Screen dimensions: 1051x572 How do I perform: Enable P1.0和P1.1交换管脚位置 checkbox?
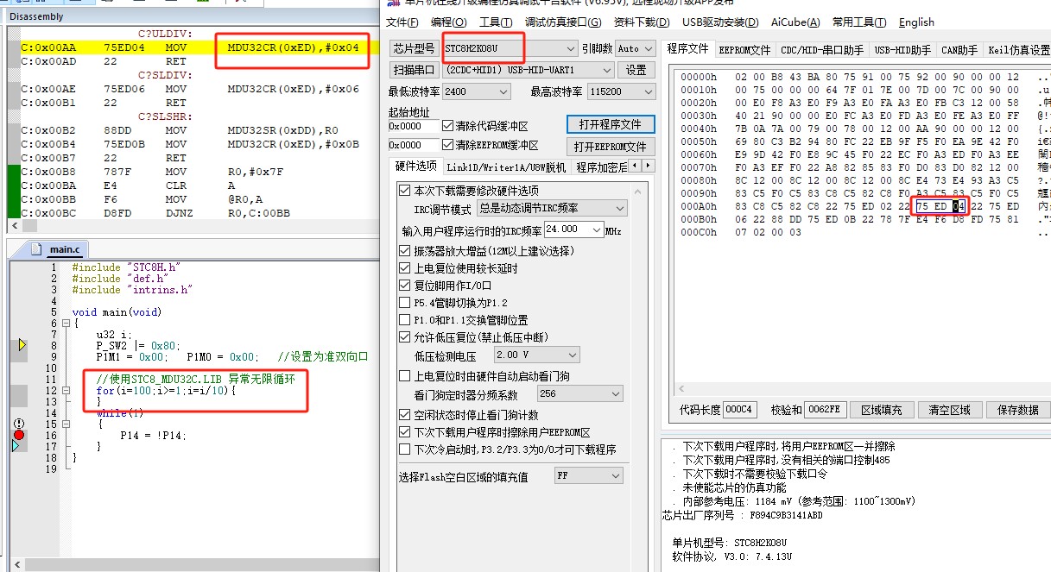[405, 320]
